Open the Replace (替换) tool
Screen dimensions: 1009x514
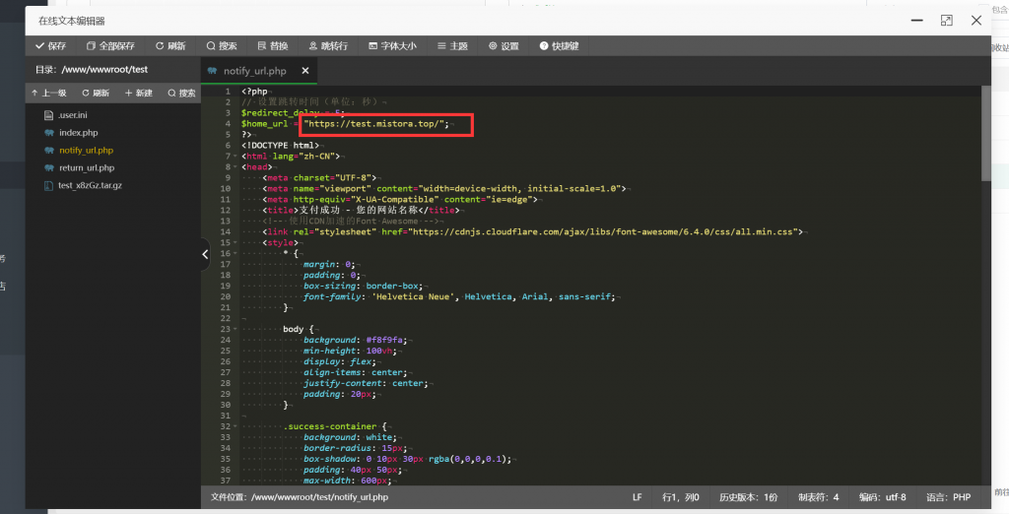(273, 45)
